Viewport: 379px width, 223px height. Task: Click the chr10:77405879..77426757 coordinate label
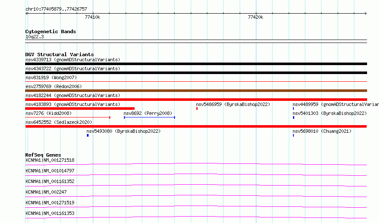pos(56,9)
